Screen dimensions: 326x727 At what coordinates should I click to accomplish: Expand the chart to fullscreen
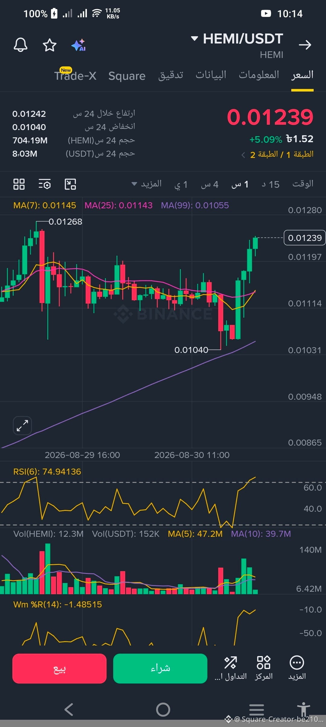click(22, 426)
